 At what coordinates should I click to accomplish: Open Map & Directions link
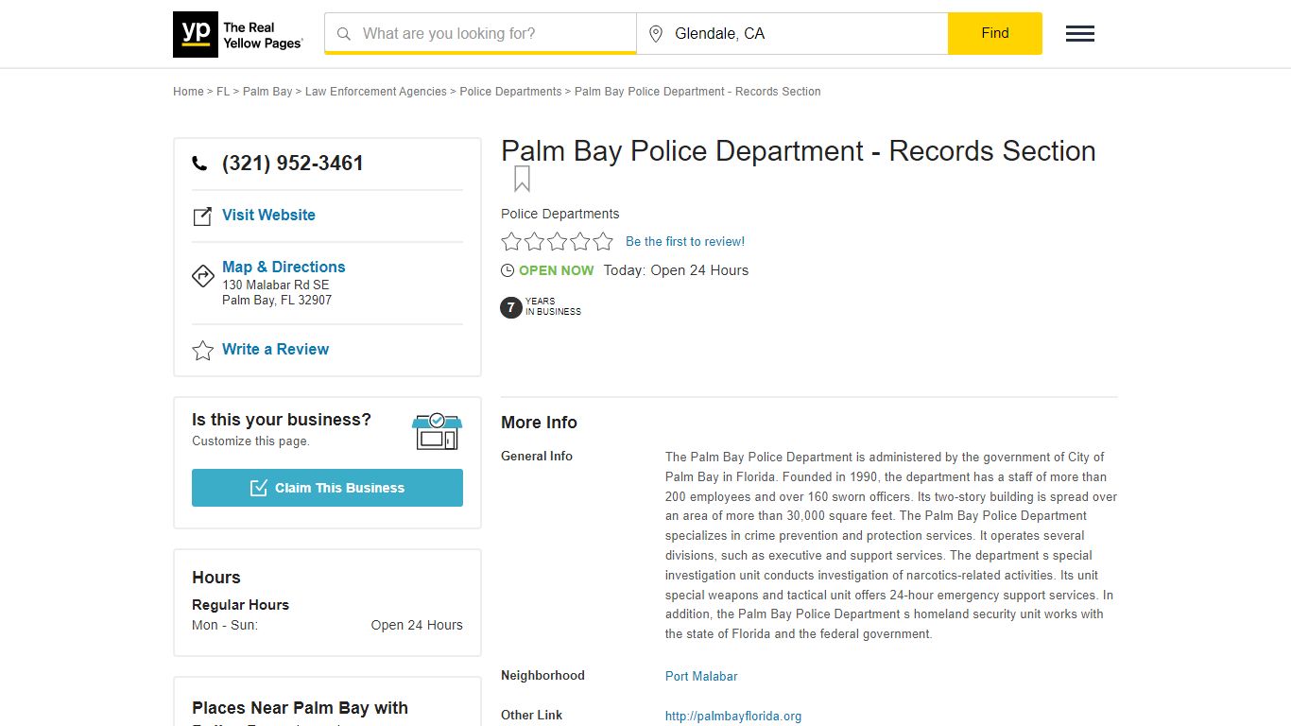pyautogui.click(x=284, y=267)
